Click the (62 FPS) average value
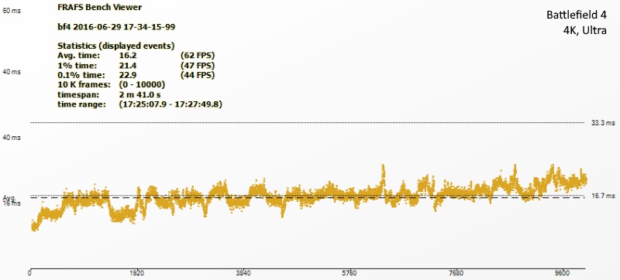Screen dimensions: 620x280 coord(197,56)
